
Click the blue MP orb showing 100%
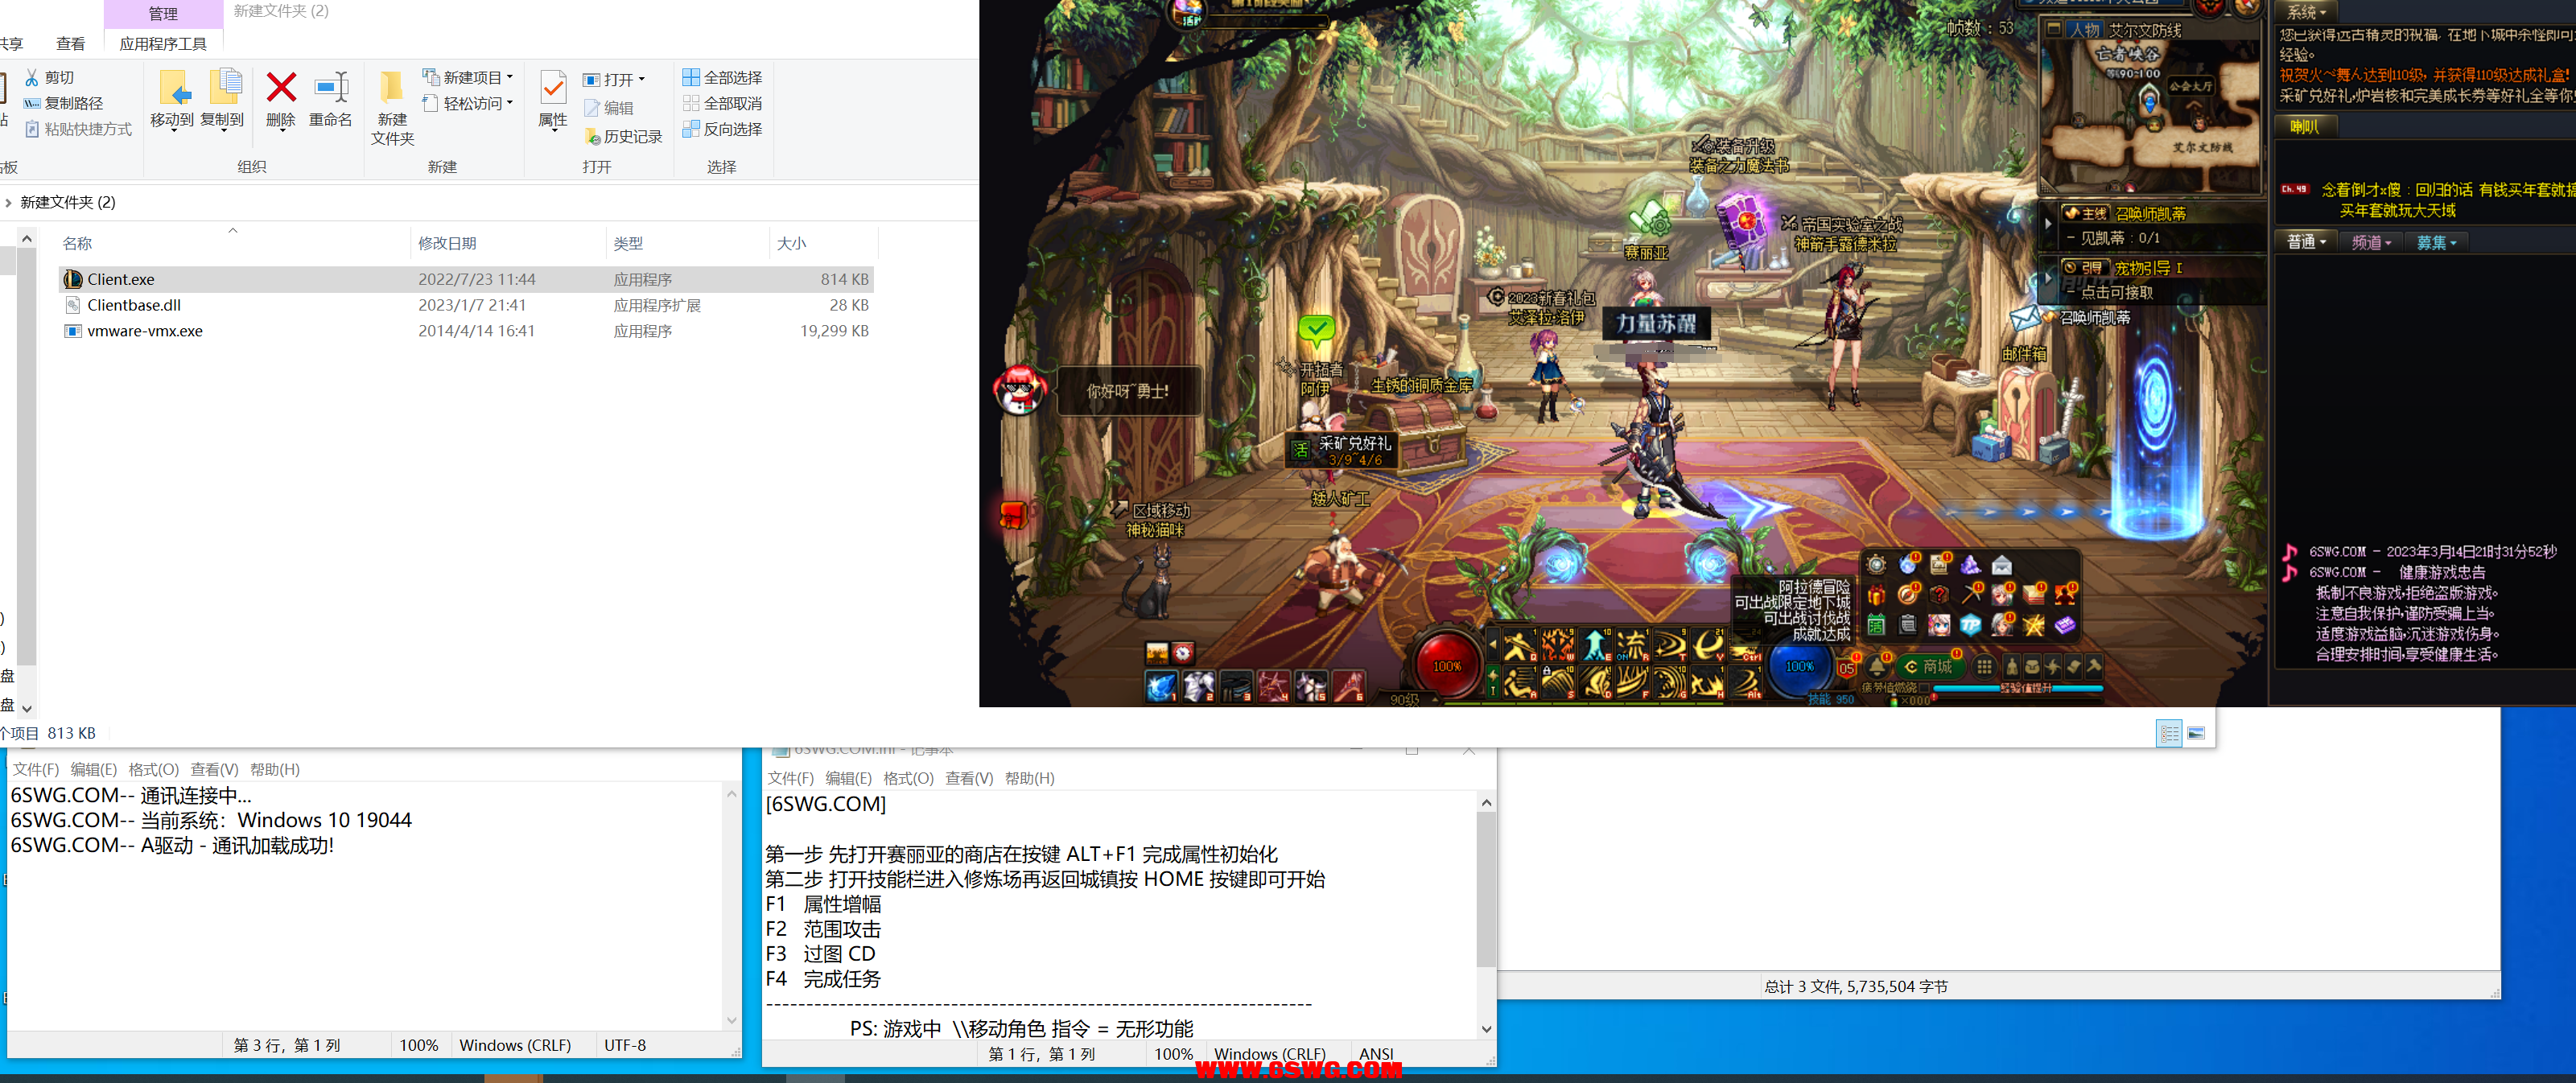[1800, 666]
